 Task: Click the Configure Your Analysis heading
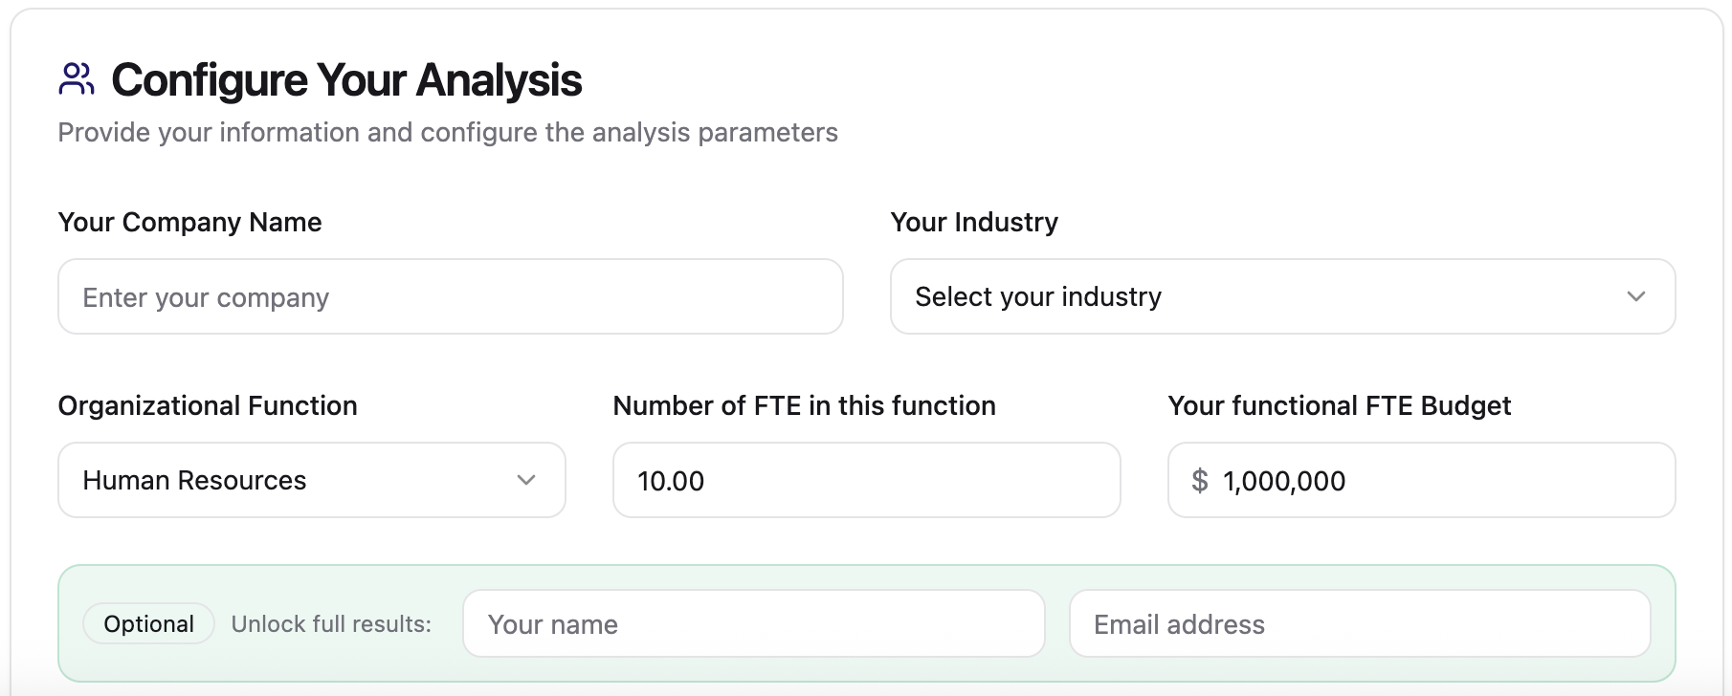point(346,79)
